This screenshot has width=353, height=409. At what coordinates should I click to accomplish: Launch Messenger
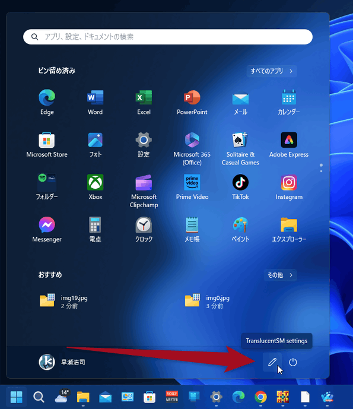47,230
